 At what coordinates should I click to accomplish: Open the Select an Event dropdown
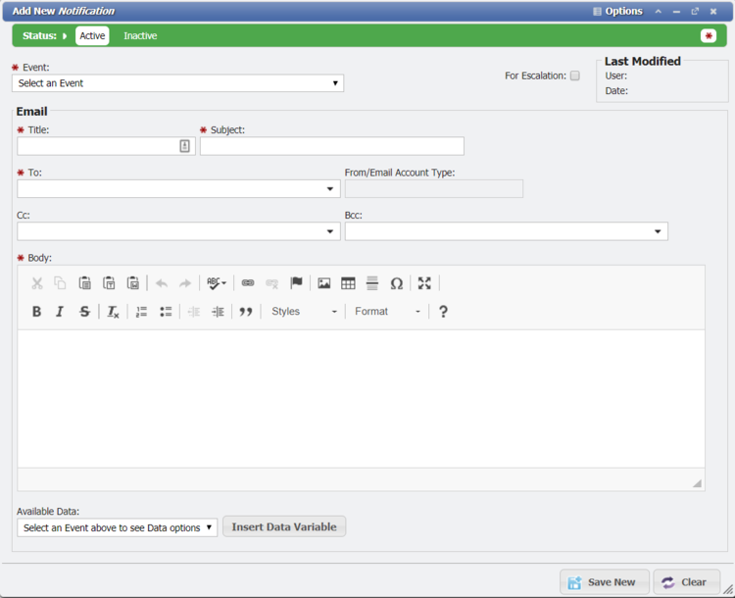pos(178,83)
